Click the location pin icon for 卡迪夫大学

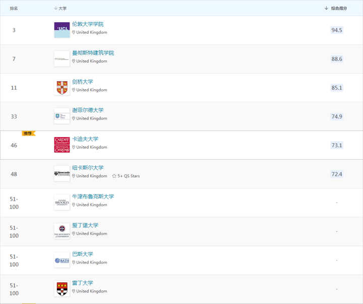(x=74, y=147)
